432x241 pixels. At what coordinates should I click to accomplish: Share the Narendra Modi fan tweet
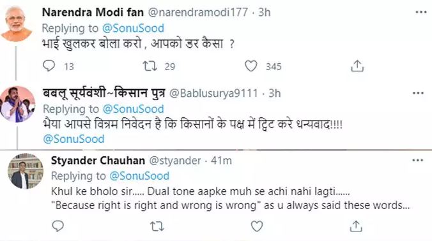[x=357, y=66]
